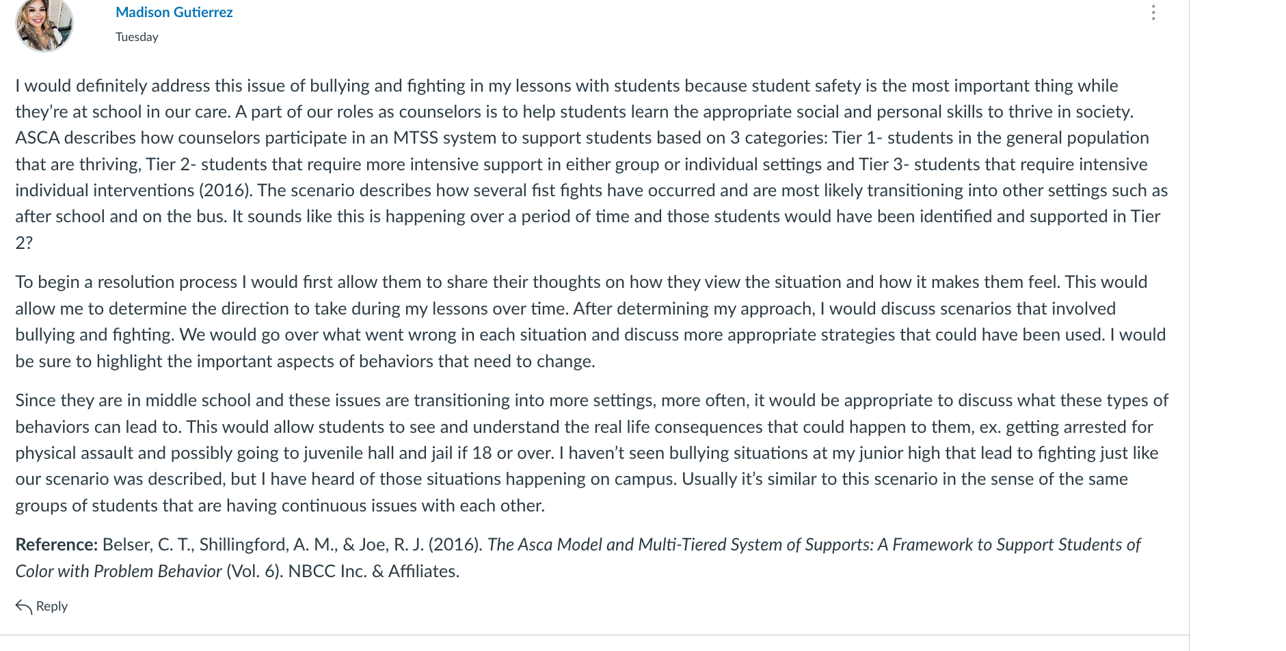The image size is (1286, 651).
Task: Open the three-dot post options menu
Action: tap(1153, 13)
